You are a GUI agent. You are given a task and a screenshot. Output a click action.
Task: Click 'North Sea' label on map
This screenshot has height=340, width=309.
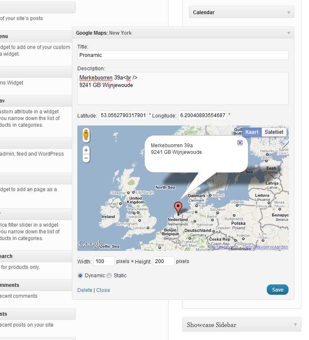tap(165, 187)
